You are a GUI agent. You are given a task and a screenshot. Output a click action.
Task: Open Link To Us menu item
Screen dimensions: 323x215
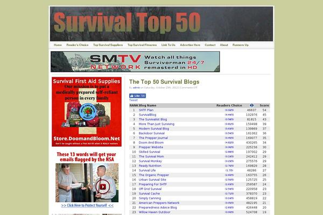pyautogui.click(x=168, y=45)
